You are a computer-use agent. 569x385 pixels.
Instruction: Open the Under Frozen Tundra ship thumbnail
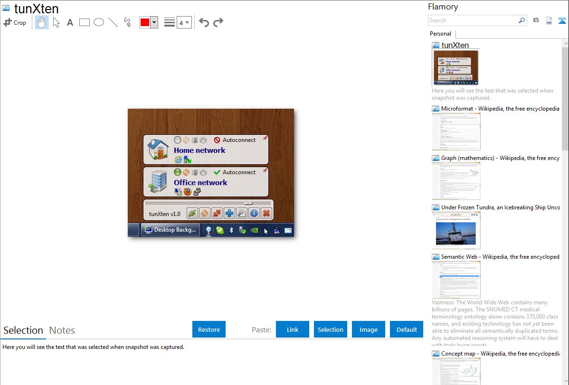point(456,230)
